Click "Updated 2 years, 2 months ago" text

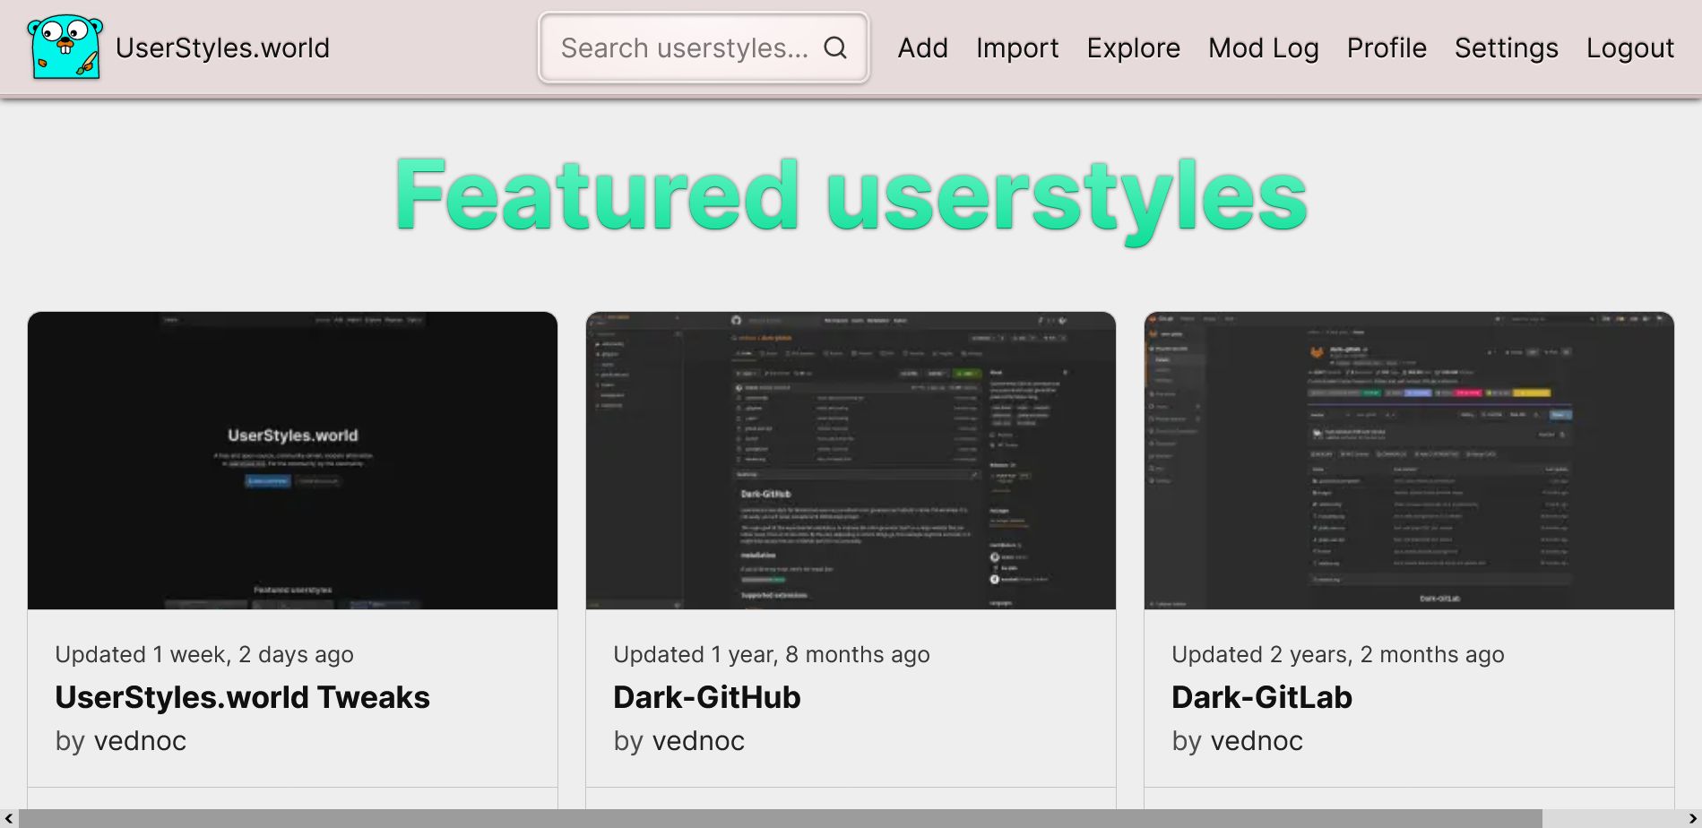point(1338,655)
